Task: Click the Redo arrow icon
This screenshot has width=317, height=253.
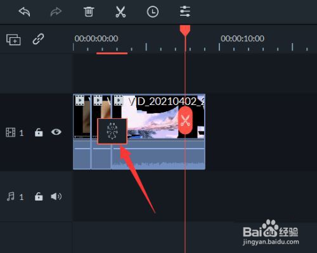Action: point(56,12)
